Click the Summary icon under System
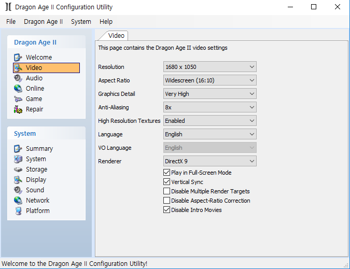 coord(18,149)
